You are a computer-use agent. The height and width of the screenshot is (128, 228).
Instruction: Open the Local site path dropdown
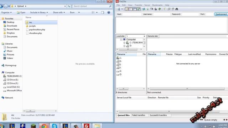(144, 36)
